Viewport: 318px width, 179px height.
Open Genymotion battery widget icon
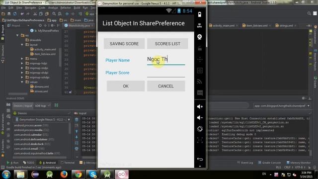coord(200,14)
